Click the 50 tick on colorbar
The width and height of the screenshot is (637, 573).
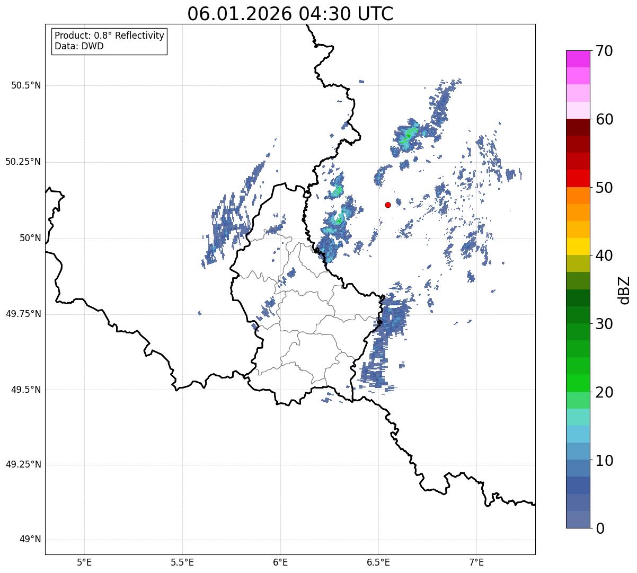[x=604, y=188]
